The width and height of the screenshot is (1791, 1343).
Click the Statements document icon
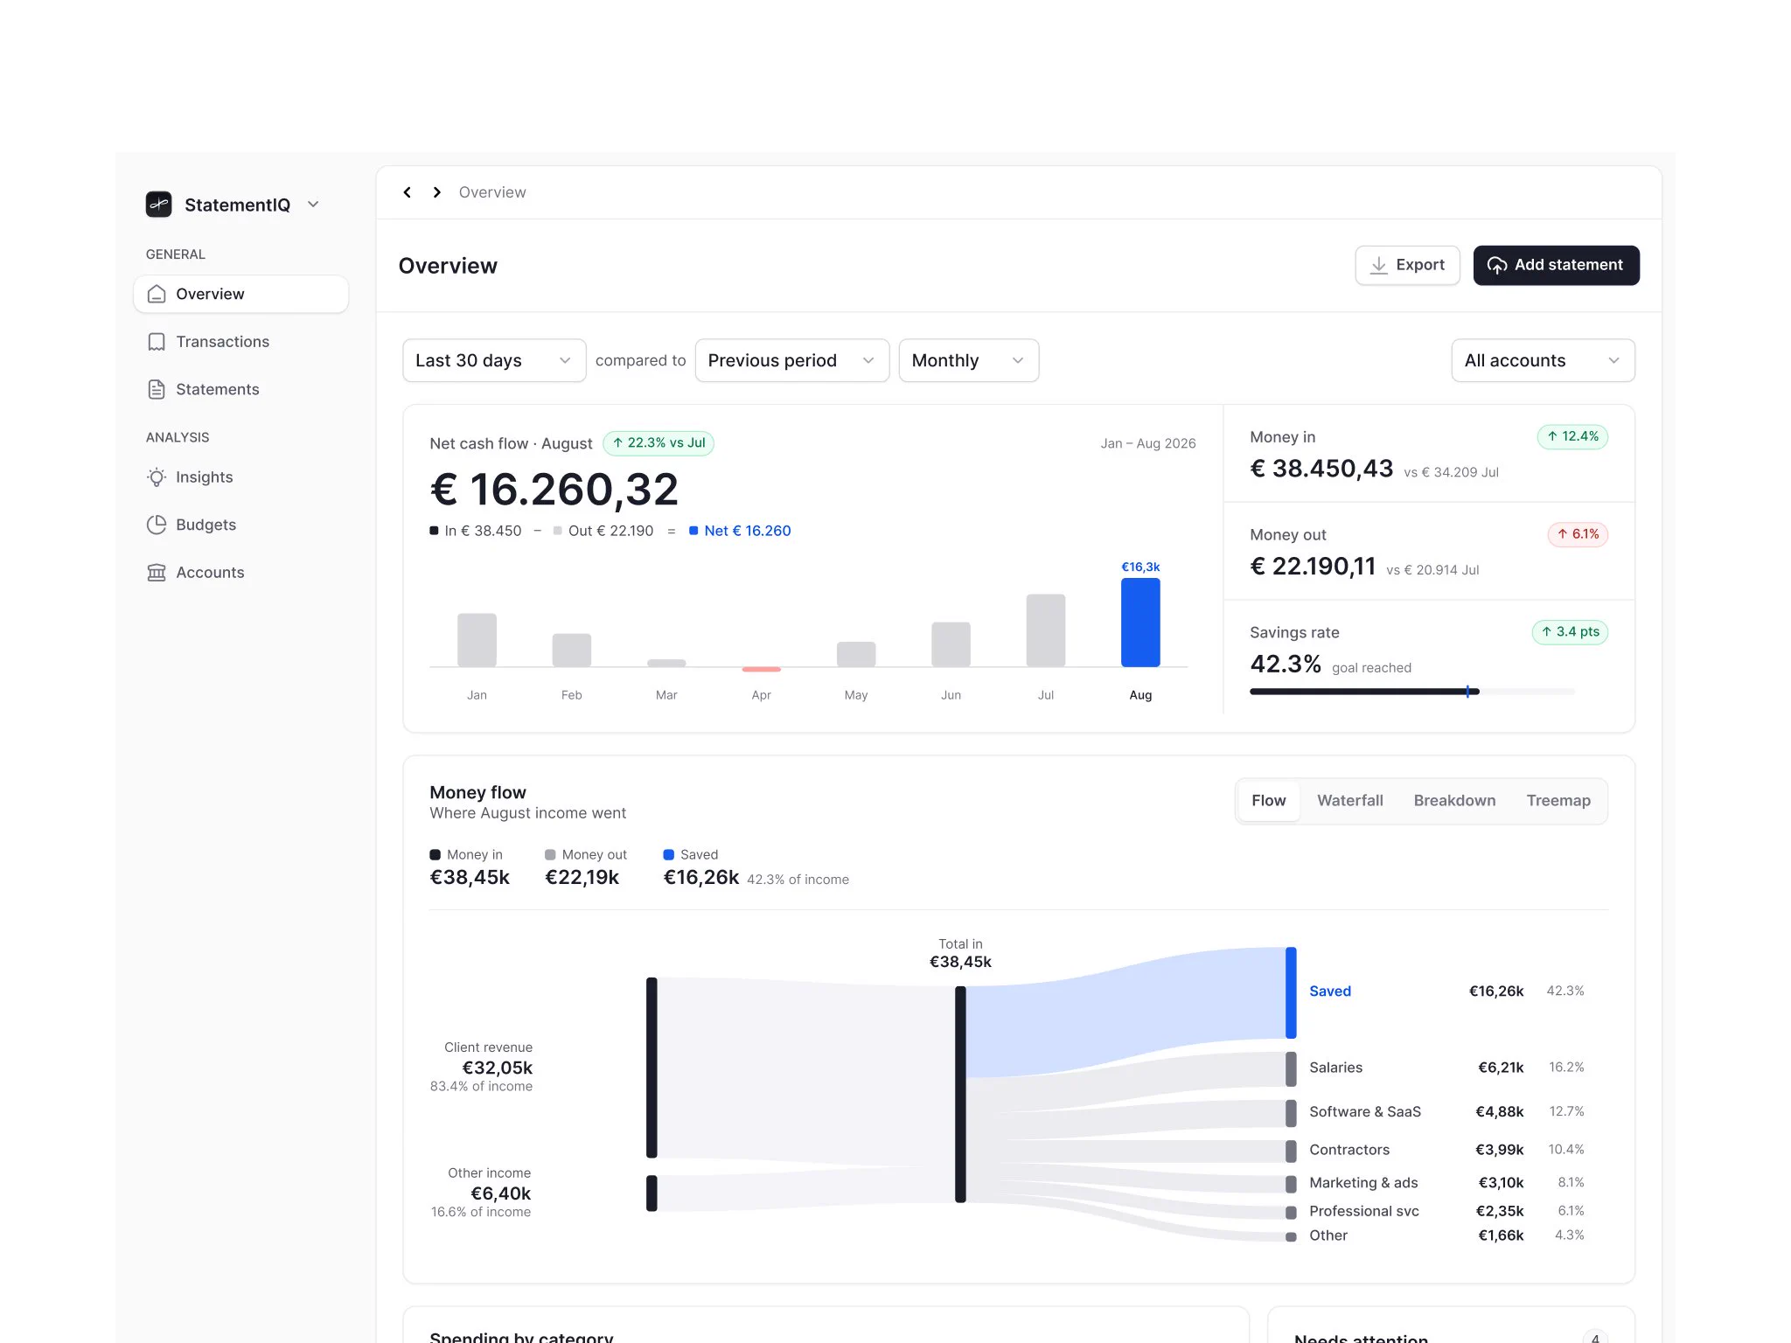click(x=157, y=389)
